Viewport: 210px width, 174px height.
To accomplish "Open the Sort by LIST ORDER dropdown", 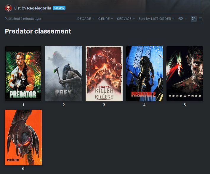I will point(157,19).
